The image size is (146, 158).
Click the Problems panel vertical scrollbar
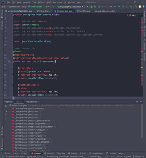coord(142,121)
